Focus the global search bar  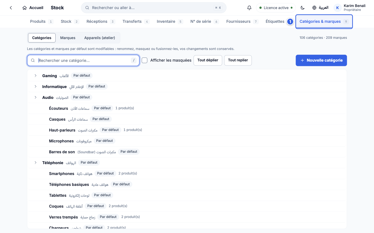154,8
